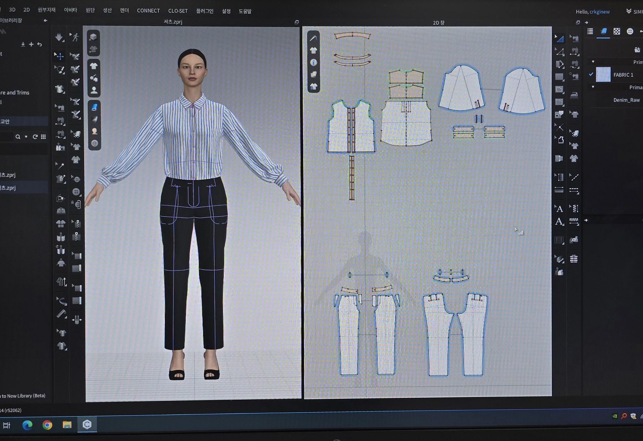Screen dimensions: 643x441
Task: Click the Simulate down-arrow tool icon
Action: click(x=59, y=37)
